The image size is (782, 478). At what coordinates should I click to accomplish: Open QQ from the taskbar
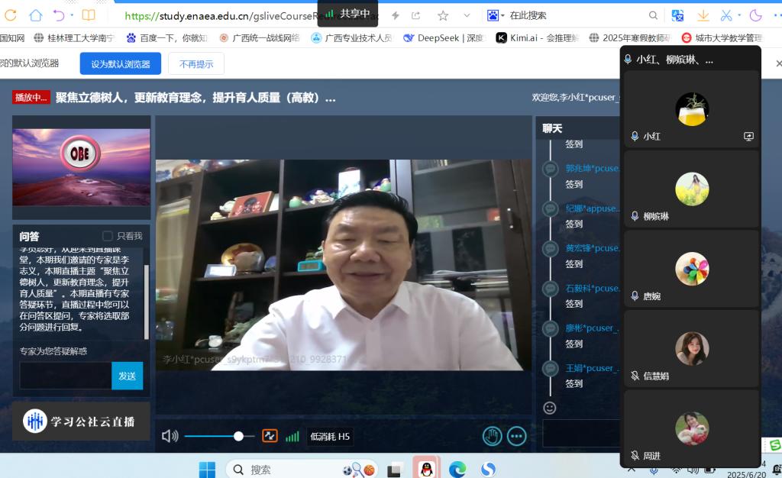tap(426, 468)
